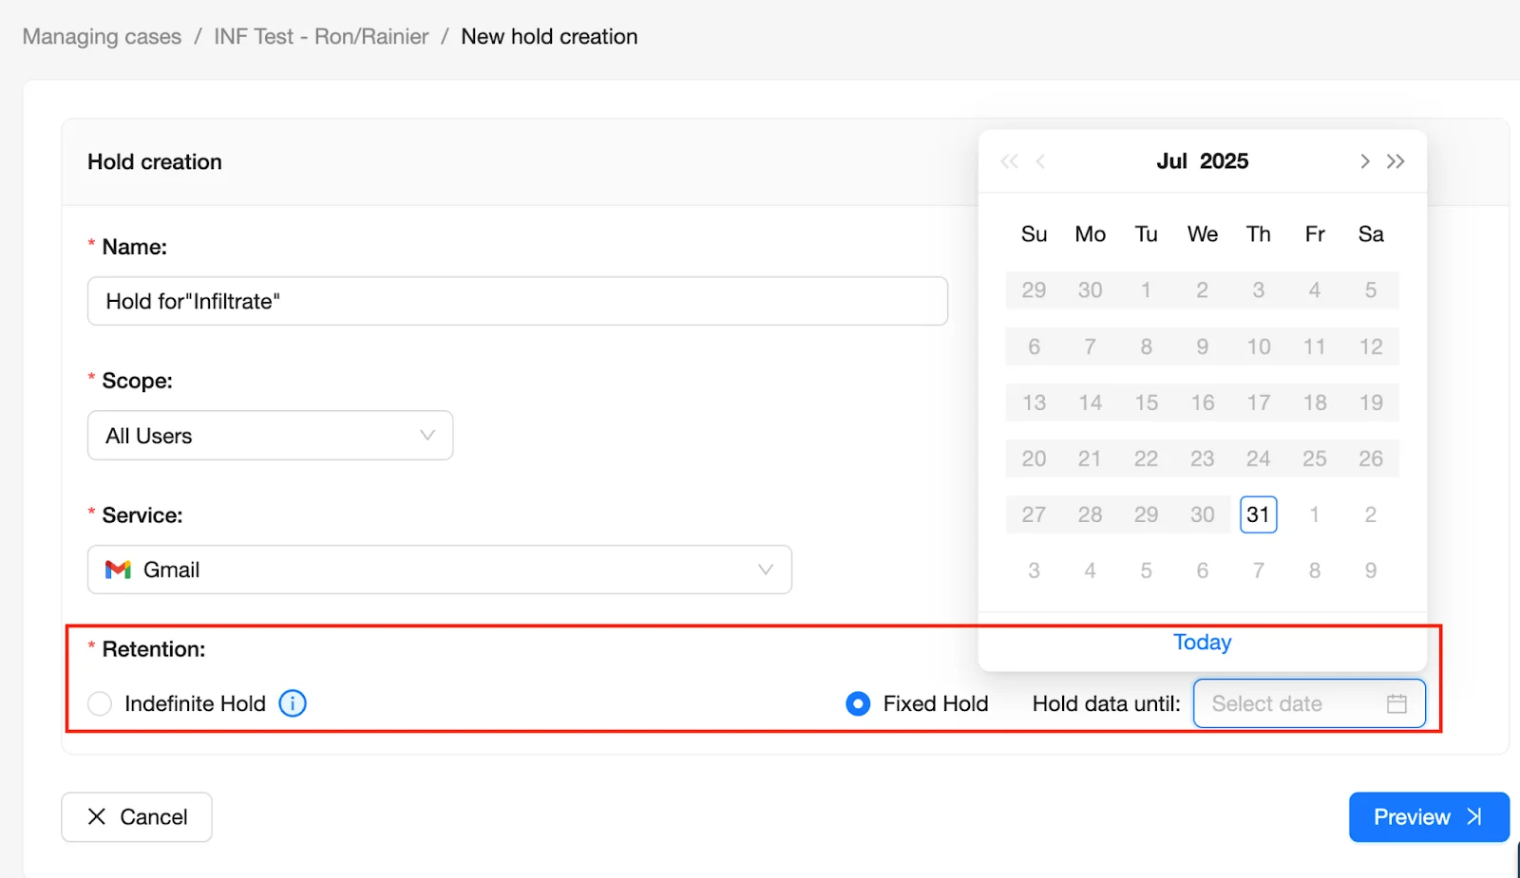1520x878 pixels.
Task: Expand the Service dropdown
Action: point(765,570)
